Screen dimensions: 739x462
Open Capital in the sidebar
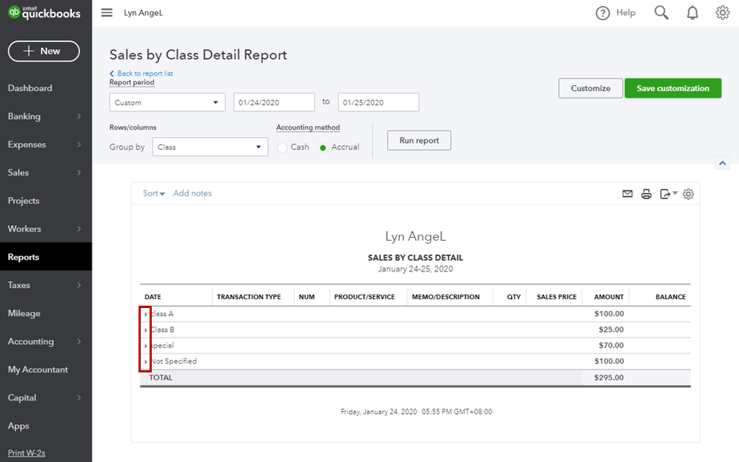(21, 398)
